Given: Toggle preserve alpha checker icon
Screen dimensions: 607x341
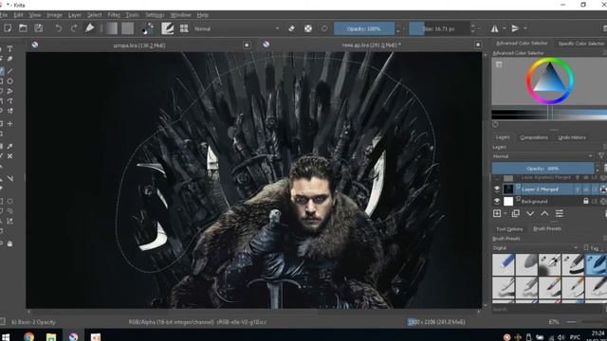Looking at the screenshot, I should coord(308,28).
